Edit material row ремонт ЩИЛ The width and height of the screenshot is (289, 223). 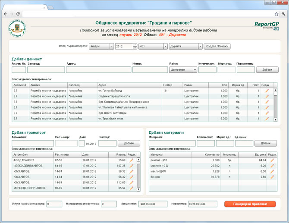tap(272, 160)
